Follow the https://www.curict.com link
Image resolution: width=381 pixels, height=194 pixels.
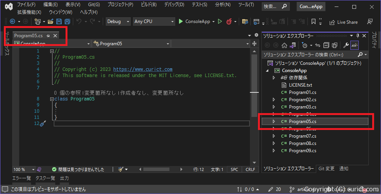click(x=143, y=69)
